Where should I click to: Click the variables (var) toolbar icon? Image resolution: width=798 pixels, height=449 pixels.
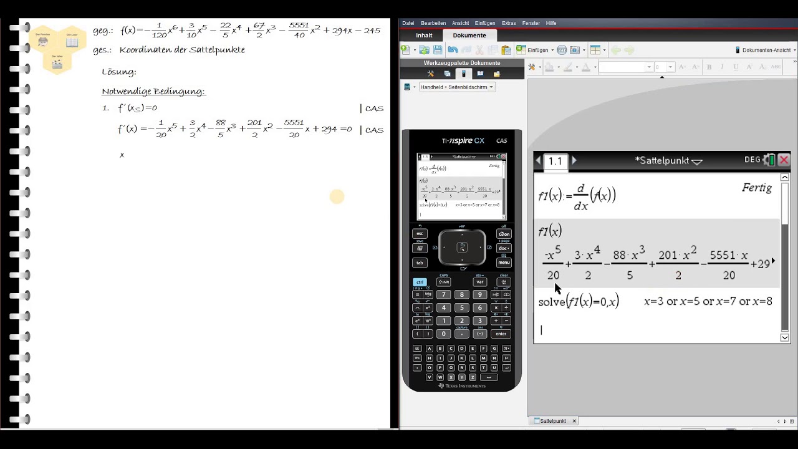pyautogui.click(x=562, y=50)
